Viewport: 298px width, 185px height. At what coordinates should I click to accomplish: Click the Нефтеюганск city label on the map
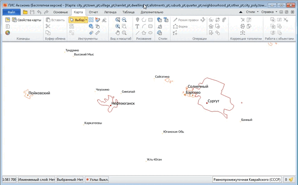(x=123, y=103)
